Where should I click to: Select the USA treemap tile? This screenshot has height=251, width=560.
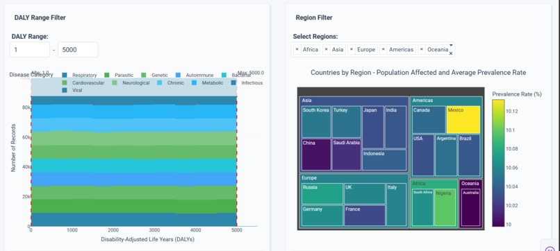coord(423,155)
